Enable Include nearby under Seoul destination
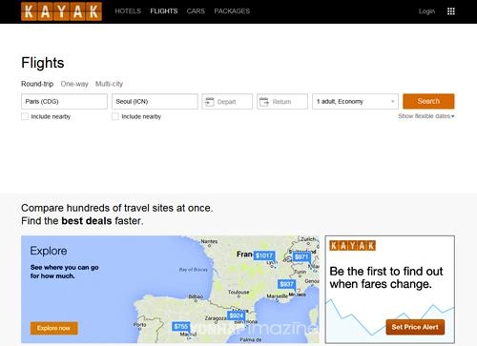The image size is (477, 346). click(115, 116)
